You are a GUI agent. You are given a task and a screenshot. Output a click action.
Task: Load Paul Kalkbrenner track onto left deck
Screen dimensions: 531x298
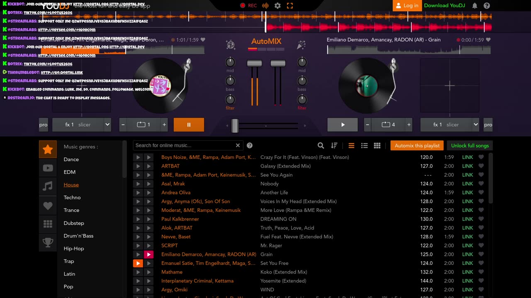click(x=138, y=219)
